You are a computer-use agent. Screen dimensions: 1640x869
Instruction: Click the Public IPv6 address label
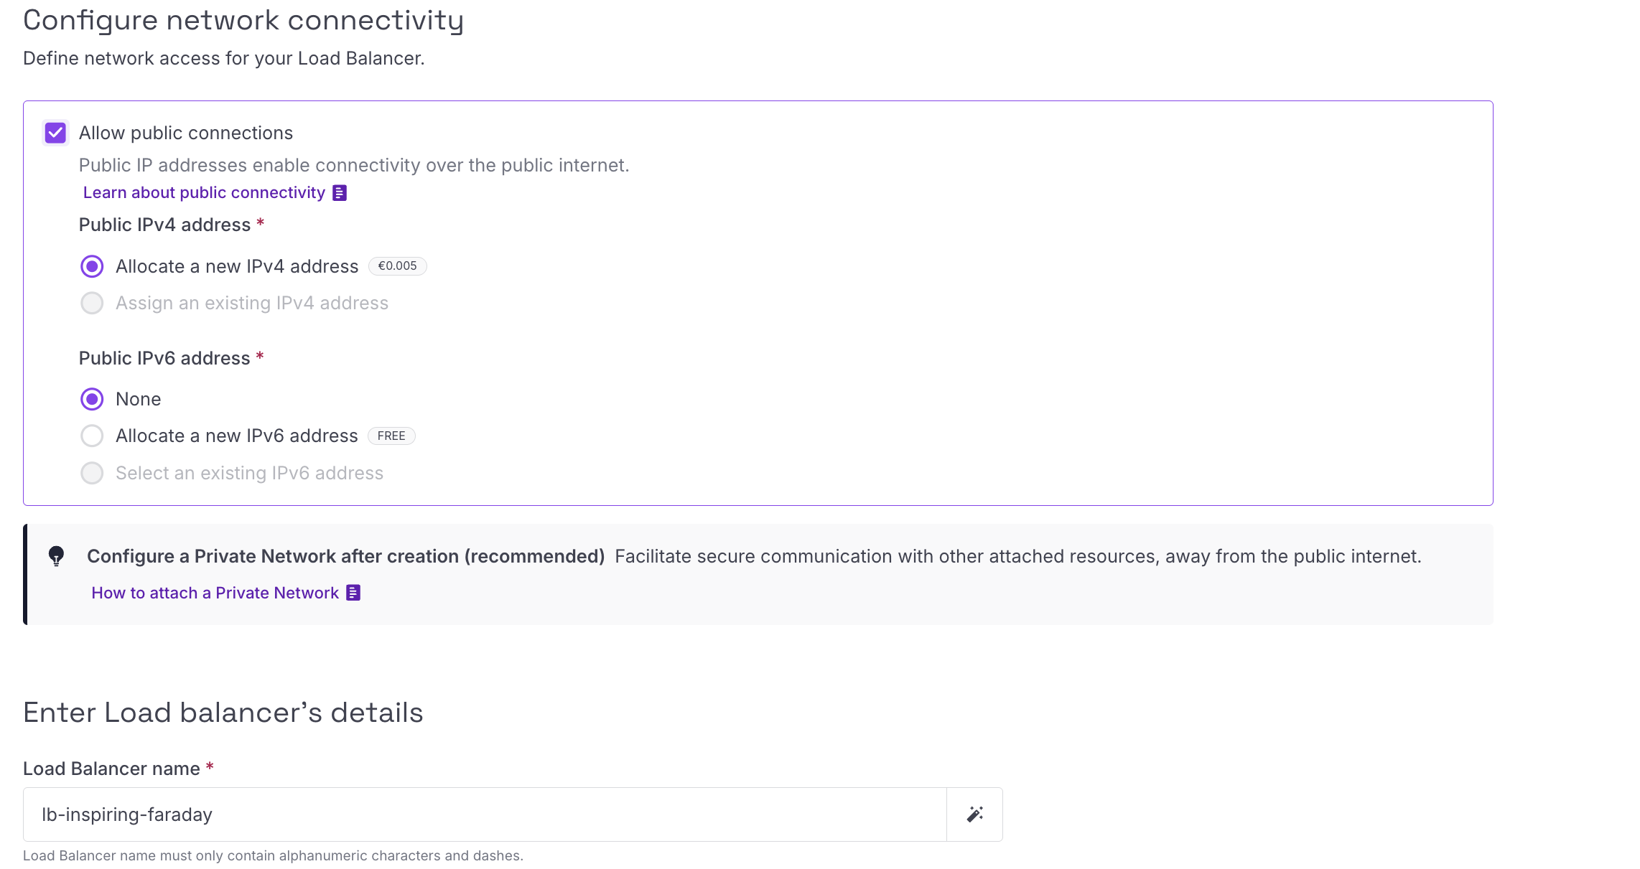tap(164, 359)
